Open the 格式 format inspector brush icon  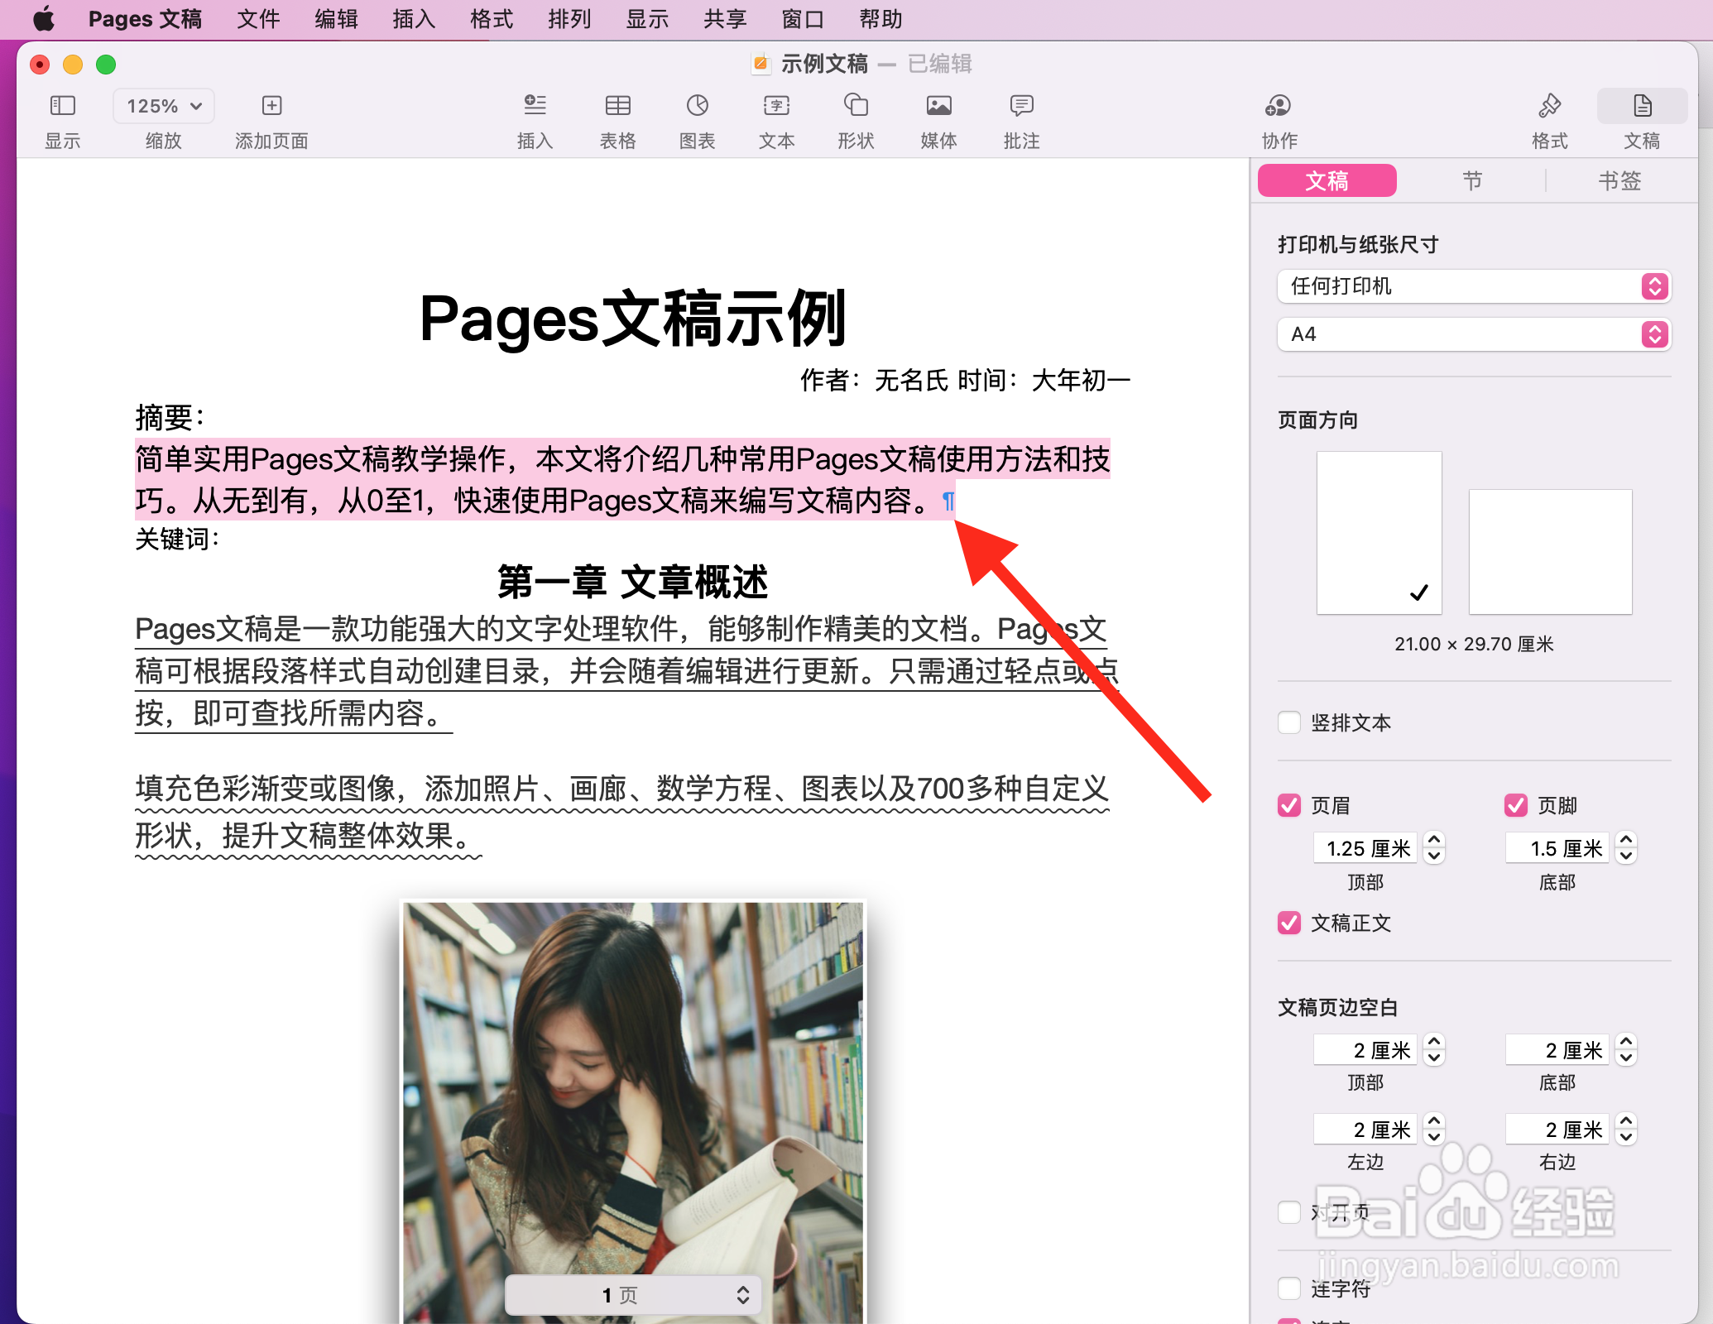coord(1549,106)
